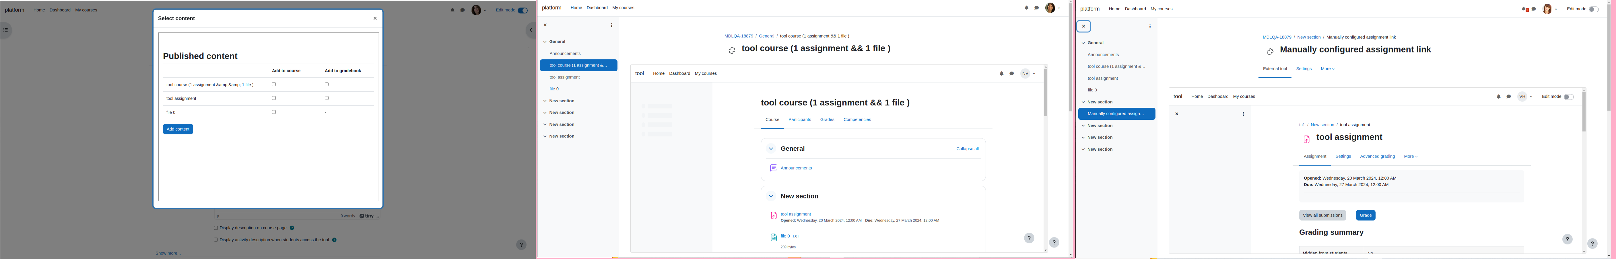
Task: Switch to Settings tab under Manually configured link
Action: [1304, 69]
